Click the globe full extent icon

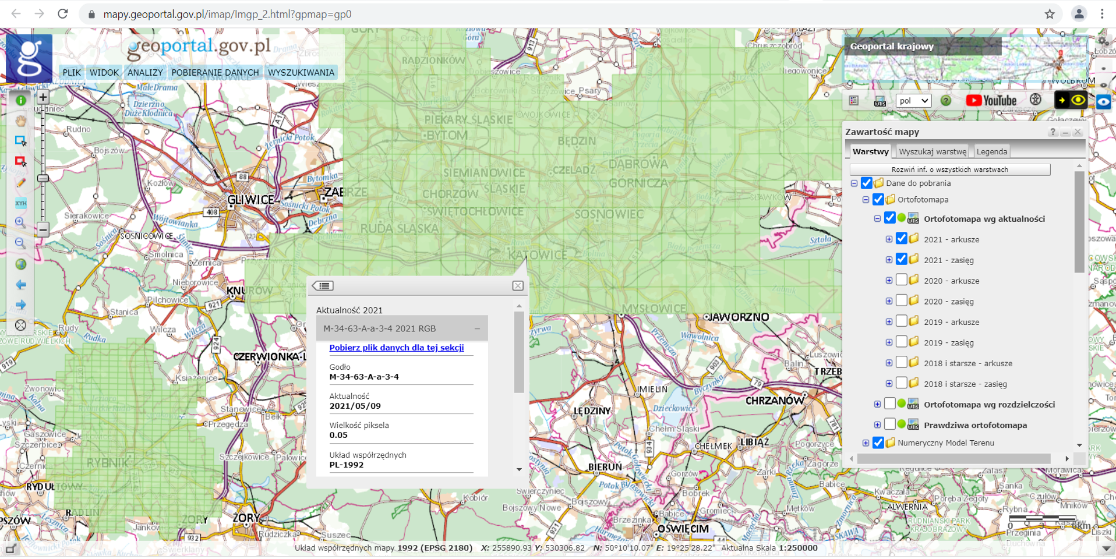coord(21,264)
